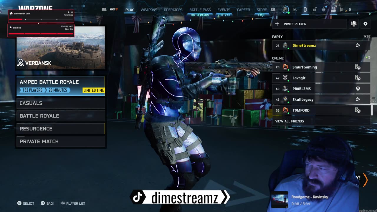Open notifications bell icon
Viewport: 377px width, 212px height.
click(324, 10)
